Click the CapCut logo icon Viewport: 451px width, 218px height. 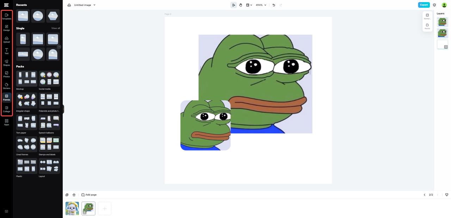(6, 5)
